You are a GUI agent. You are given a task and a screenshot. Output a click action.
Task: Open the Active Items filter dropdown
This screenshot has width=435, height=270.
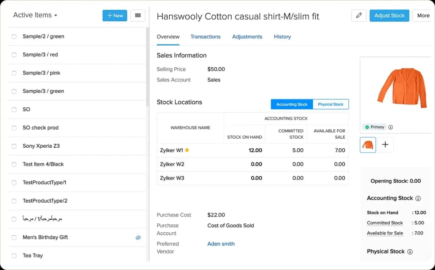point(34,15)
